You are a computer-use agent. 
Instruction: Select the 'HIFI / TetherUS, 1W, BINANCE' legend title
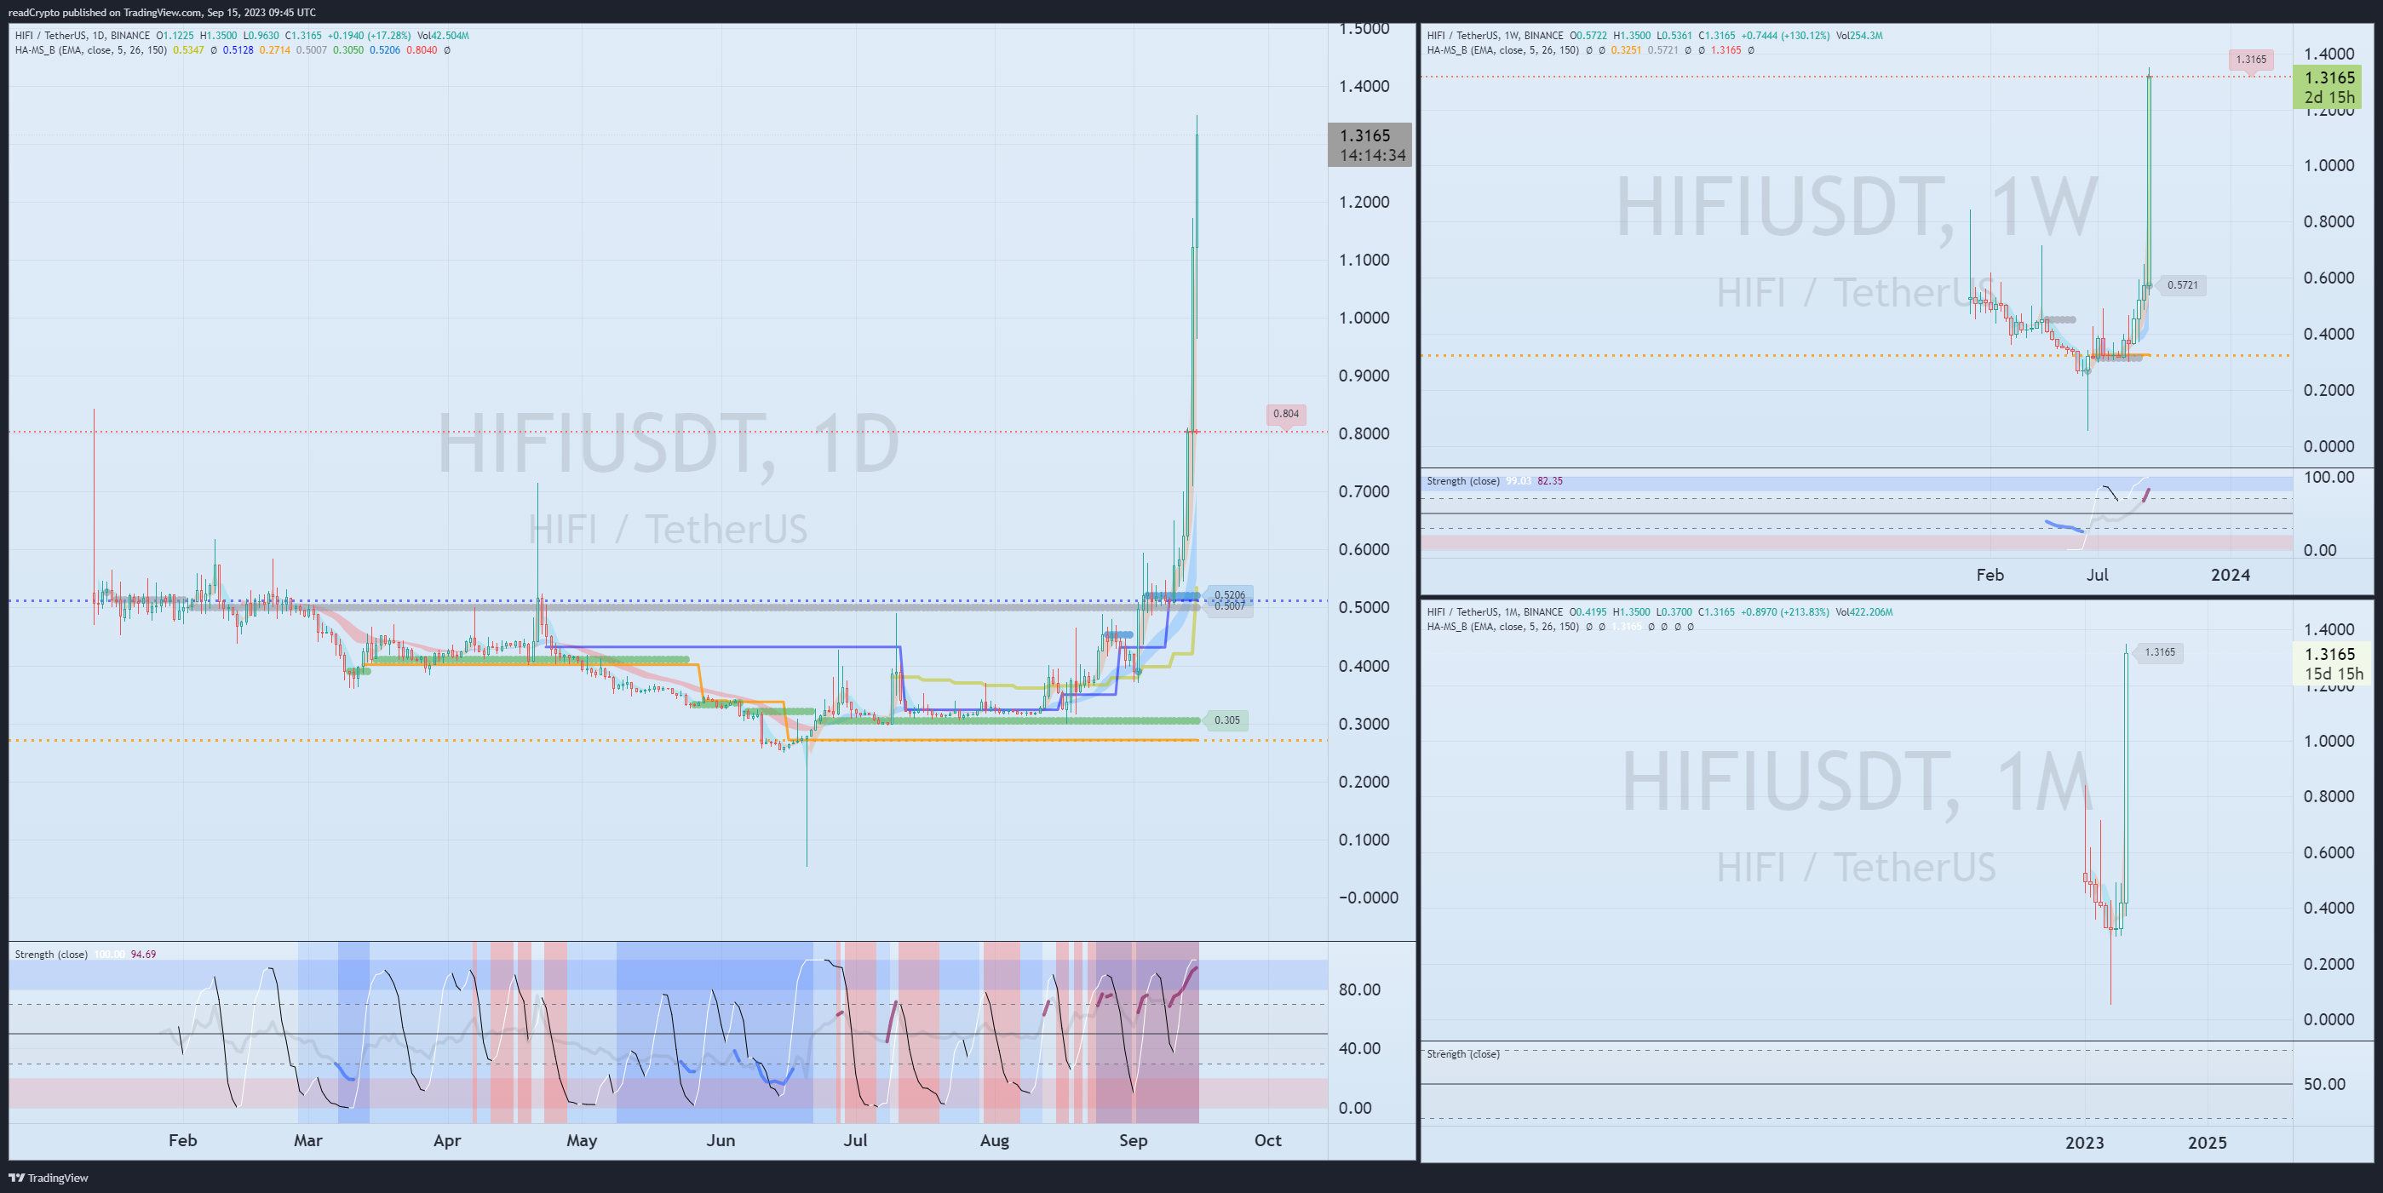point(1495,35)
